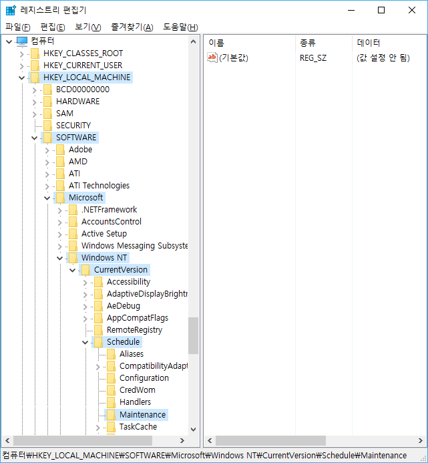Image resolution: width=428 pixels, height=463 pixels.
Task: Click the Aliases folder icon
Action: pos(111,354)
